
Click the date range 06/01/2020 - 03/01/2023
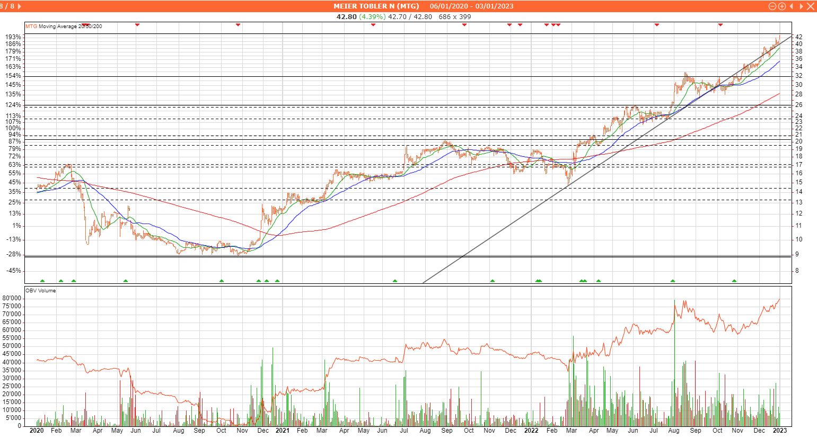471,6
